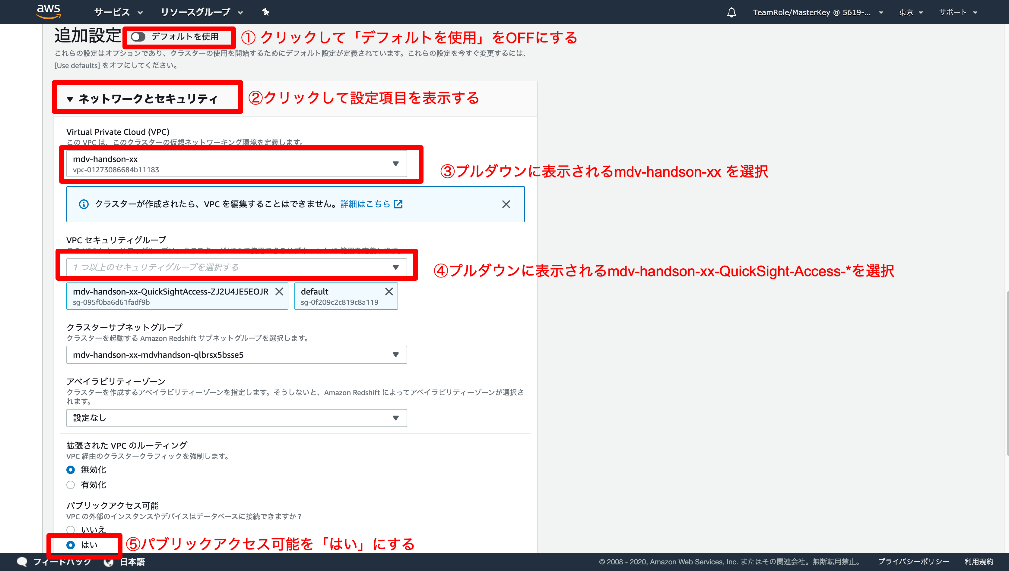Viewport: 1009px width, 571px height.
Task: Click the globe language icon
Action: (x=109, y=562)
